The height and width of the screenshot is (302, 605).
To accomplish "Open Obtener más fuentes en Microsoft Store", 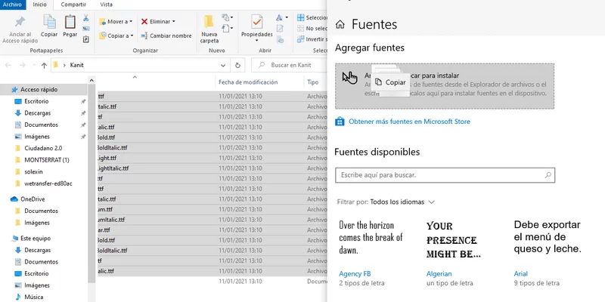I will coord(409,122).
